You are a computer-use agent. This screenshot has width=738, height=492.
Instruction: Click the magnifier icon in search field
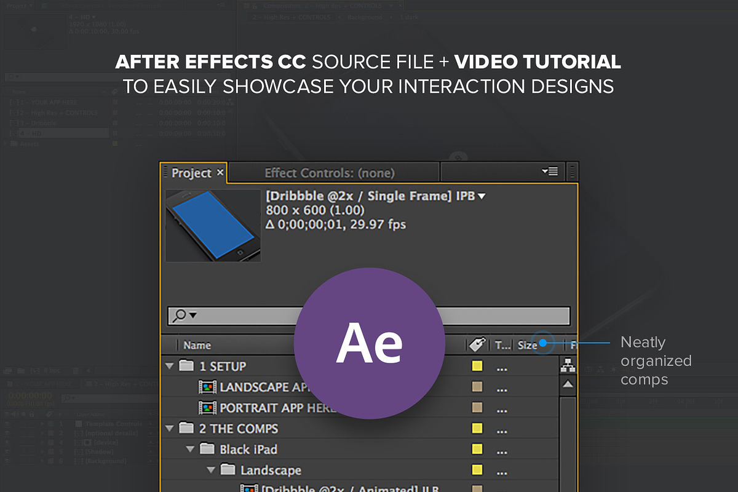pos(180,315)
